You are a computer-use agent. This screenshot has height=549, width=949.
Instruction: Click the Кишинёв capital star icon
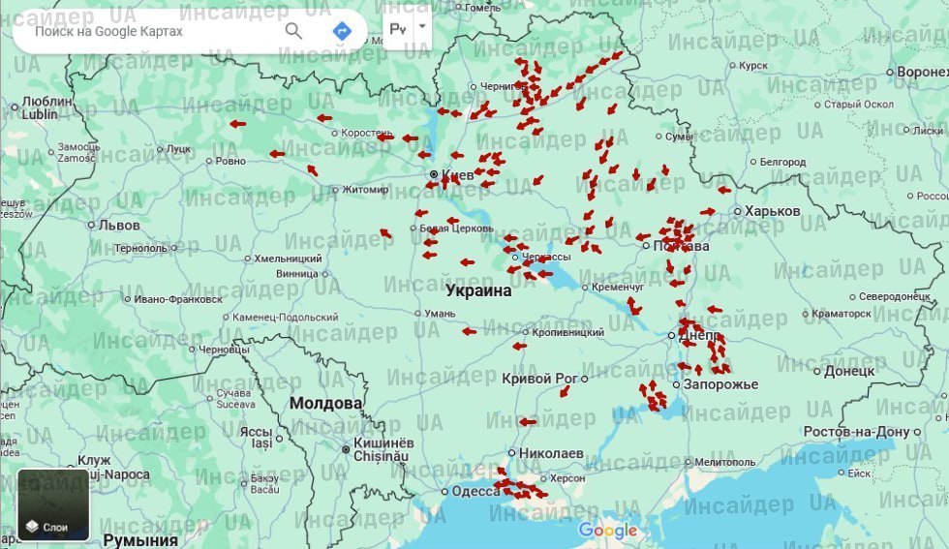click(x=347, y=448)
